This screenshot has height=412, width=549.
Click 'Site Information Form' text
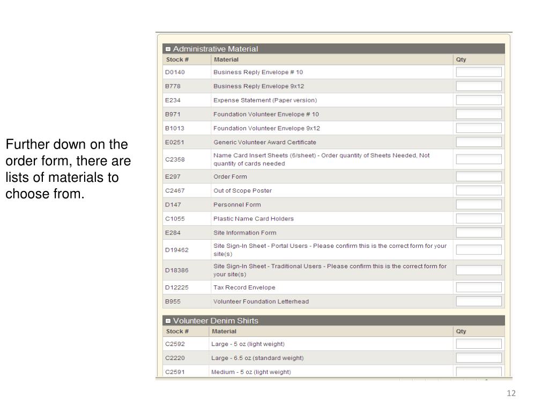coord(244,233)
